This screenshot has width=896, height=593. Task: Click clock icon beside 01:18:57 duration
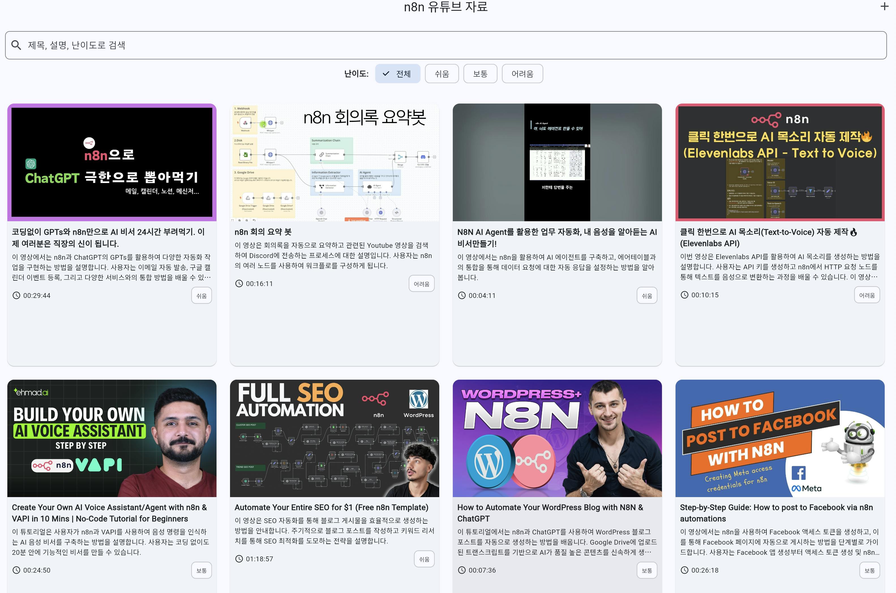click(239, 558)
